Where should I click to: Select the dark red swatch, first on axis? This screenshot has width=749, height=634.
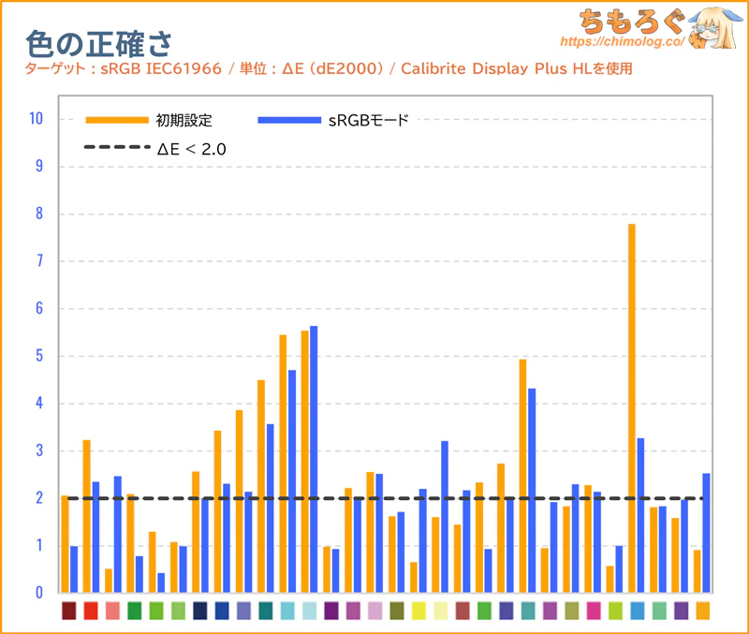(x=69, y=611)
